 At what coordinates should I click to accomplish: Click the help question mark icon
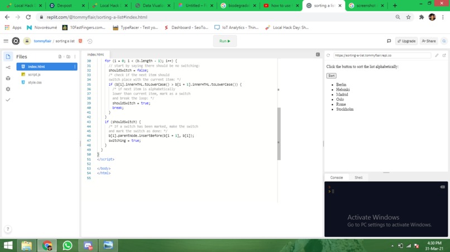pyautogui.click(x=8, y=229)
